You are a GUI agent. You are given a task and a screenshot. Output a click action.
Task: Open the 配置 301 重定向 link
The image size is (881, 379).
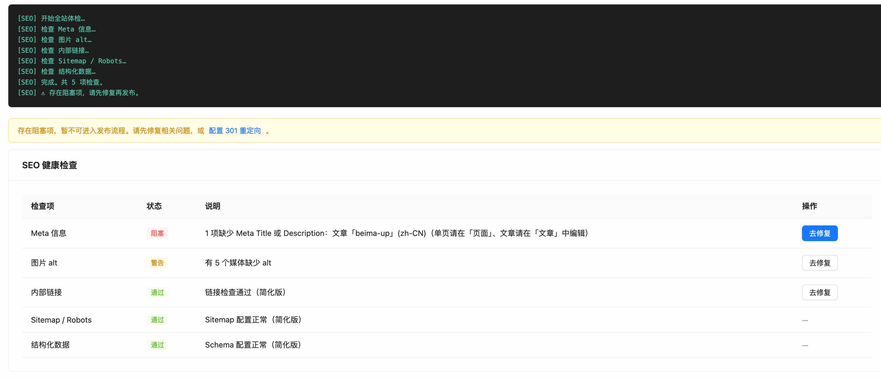(x=235, y=131)
